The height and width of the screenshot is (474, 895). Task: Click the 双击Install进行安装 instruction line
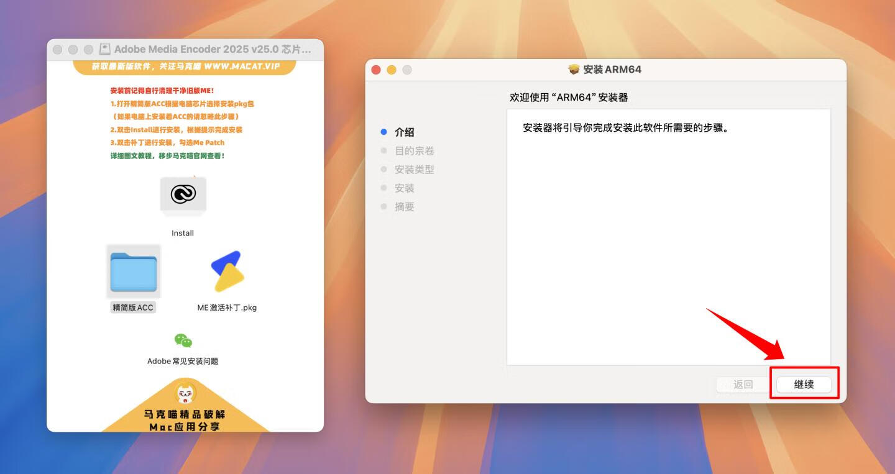click(177, 130)
